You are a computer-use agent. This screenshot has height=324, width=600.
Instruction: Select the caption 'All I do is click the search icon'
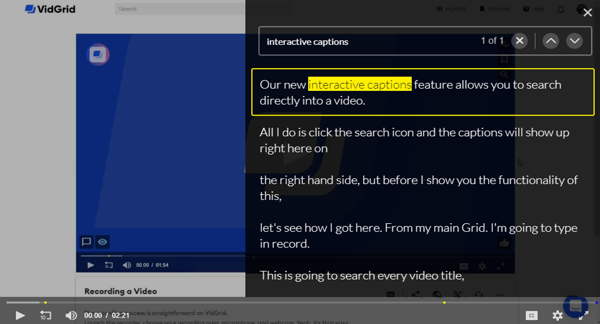click(414, 140)
